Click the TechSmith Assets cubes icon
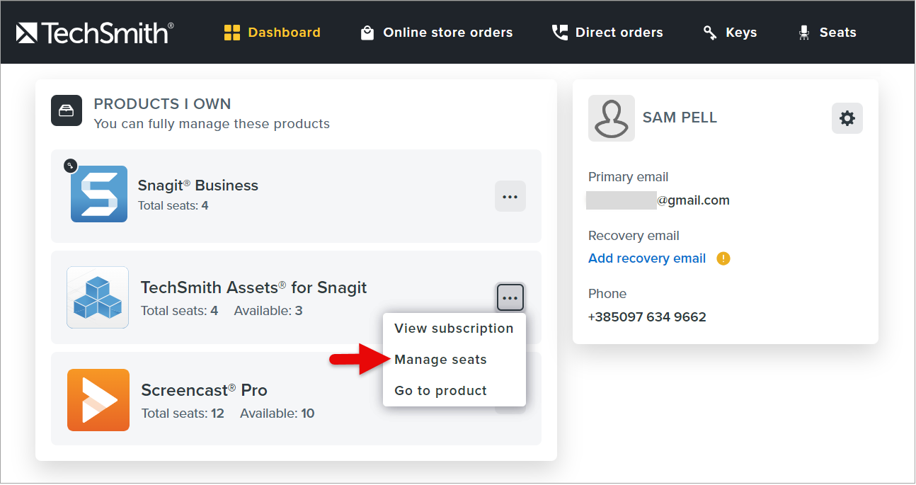The height and width of the screenshot is (485, 916). pyautogui.click(x=98, y=297)
